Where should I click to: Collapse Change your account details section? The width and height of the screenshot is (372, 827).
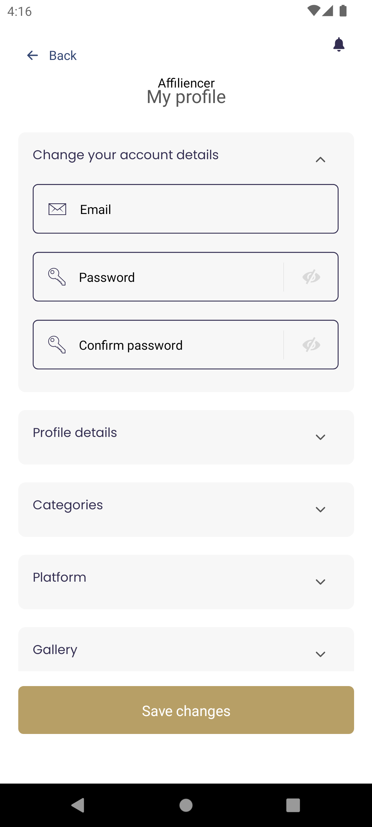[x=320, y=160]
